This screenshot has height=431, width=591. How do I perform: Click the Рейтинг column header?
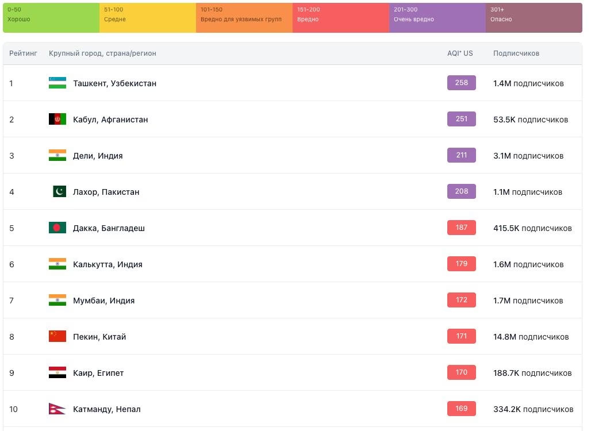pyautogui.click(x=23, y=53)
